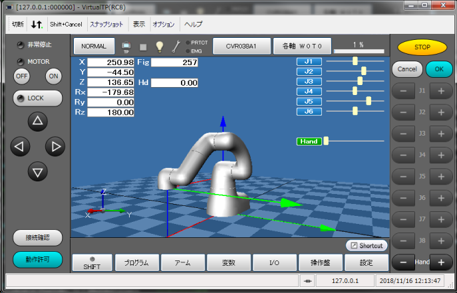The height and width of the screenshot is (293, 457).
Task: Open the Shortcut panel
Action: [366, 245]
